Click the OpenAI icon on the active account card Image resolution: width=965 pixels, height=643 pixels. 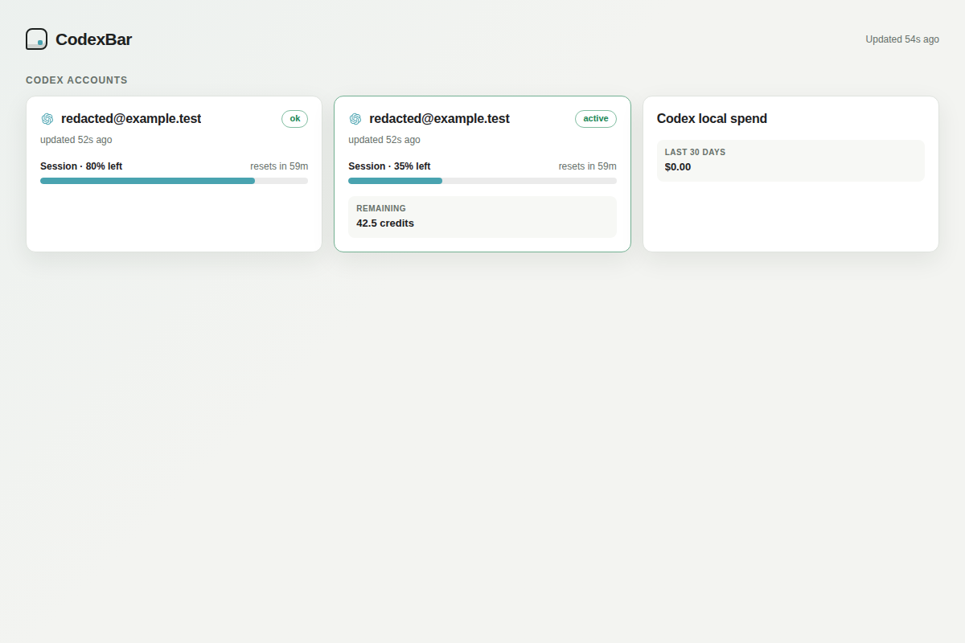pos(355,119)
